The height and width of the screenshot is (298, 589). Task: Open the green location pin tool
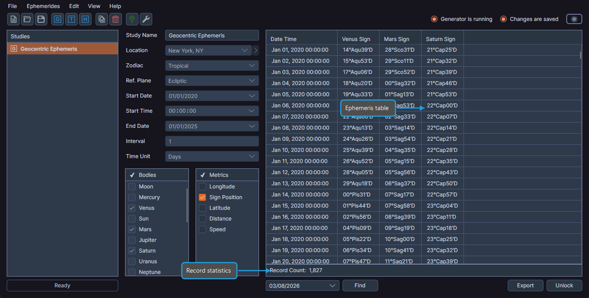pos(132,19)
